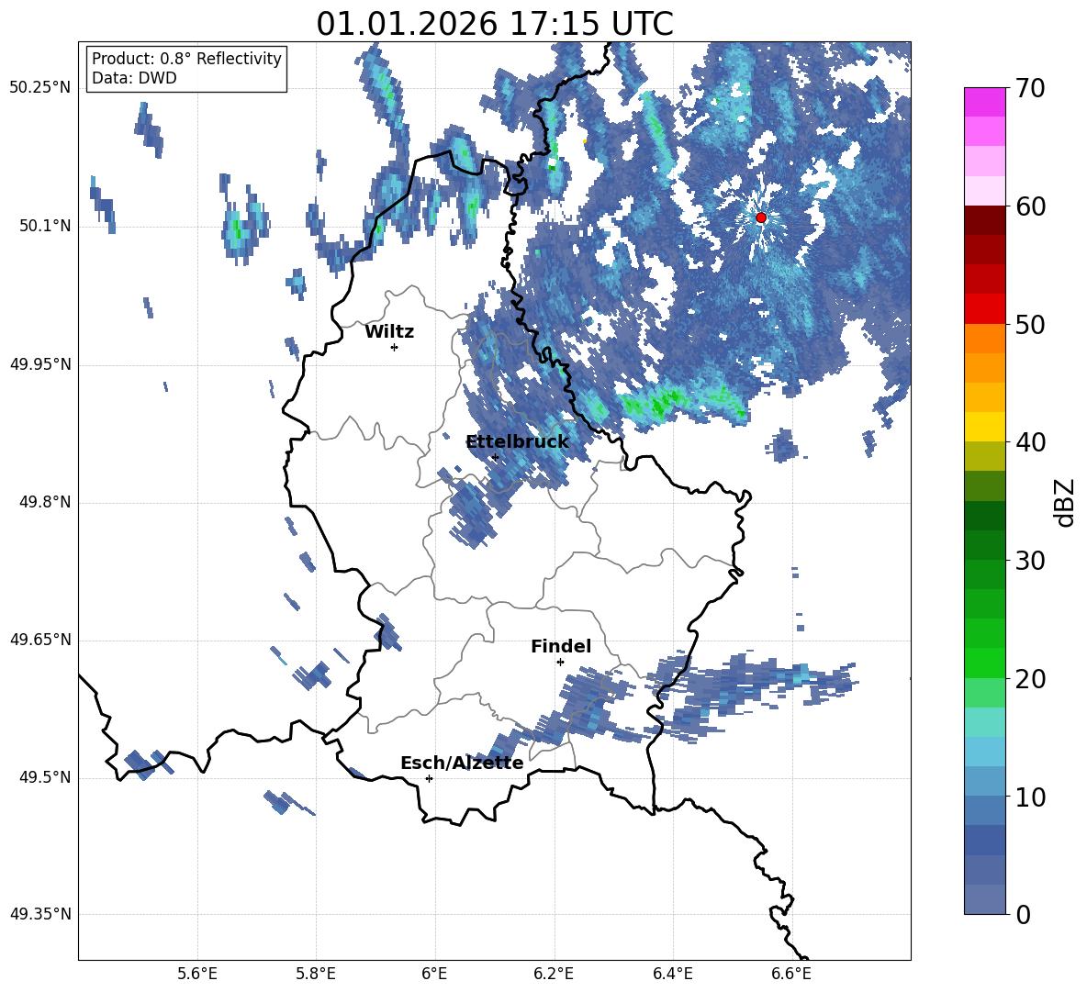This screenshot has width=1087, height=992.
Task: Click the Findel station cross marker
Action: click(x=560, y=663)
